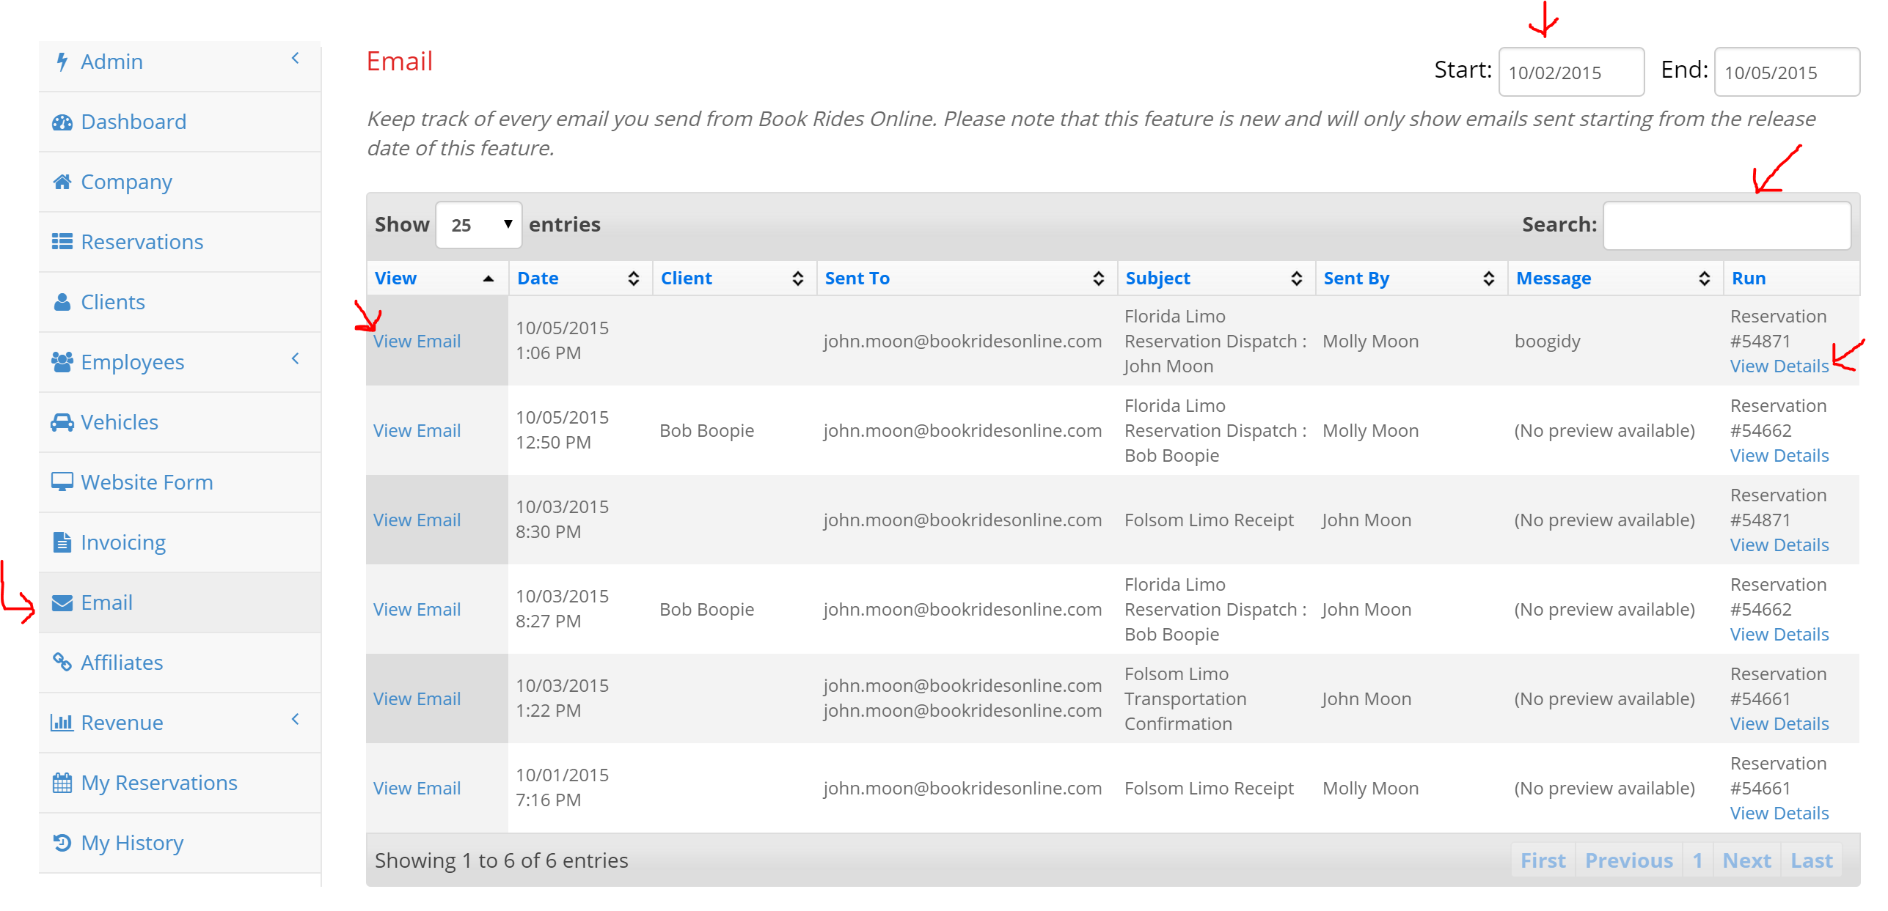Expand the Employees submenu chevron

click(x=296, y=359)
